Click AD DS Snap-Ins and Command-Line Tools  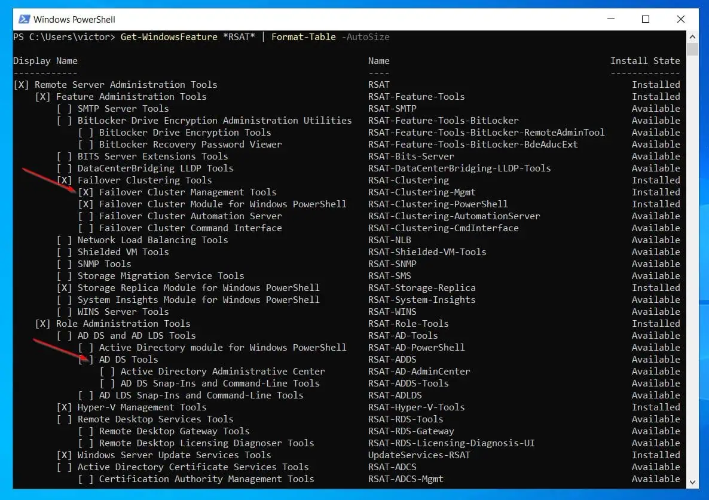click(x=220, y=384)
